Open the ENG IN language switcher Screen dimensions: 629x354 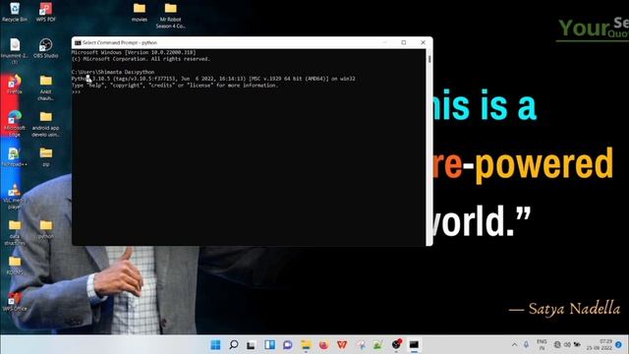542,345
